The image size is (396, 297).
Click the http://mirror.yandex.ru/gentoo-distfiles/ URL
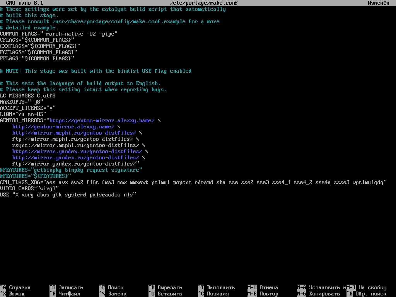point(76,158)
